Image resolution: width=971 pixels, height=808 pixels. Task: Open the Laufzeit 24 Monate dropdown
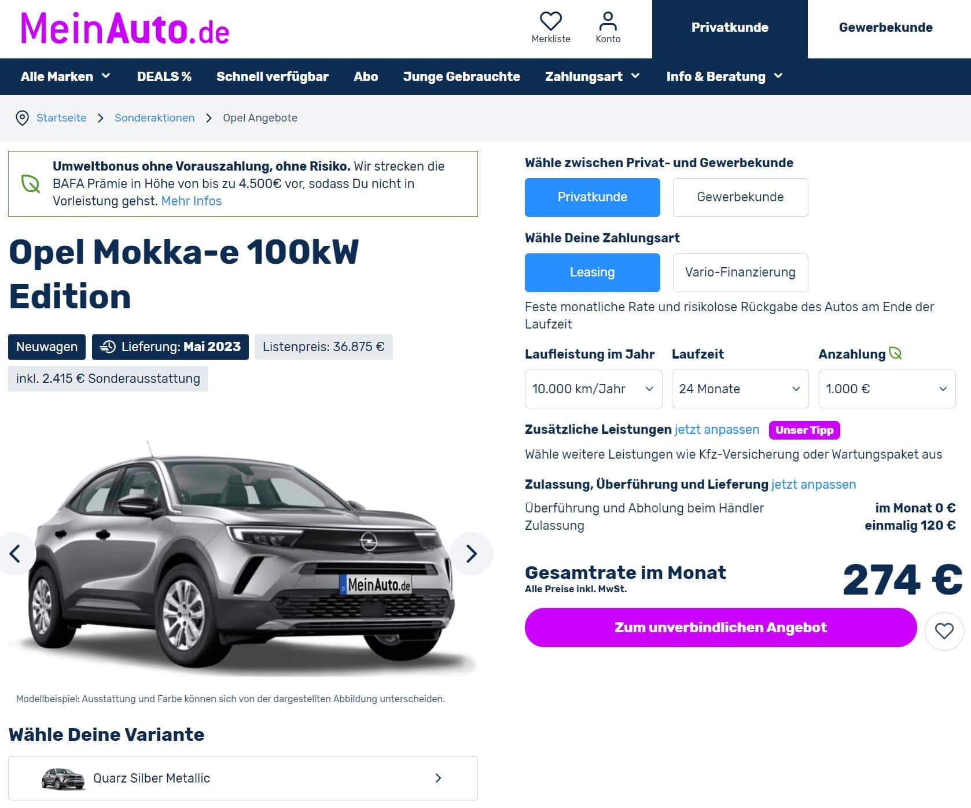pos(740,389)
